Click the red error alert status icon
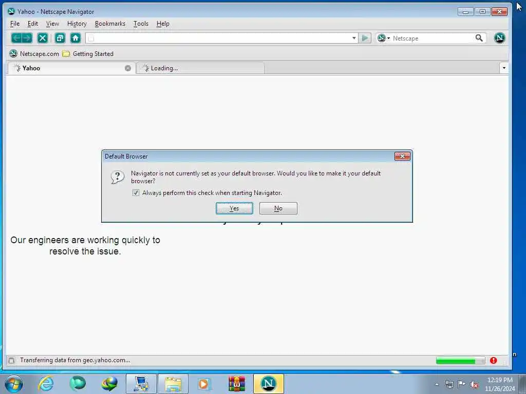526x394 pixels. pyautogui.click(x=493, y=361)
